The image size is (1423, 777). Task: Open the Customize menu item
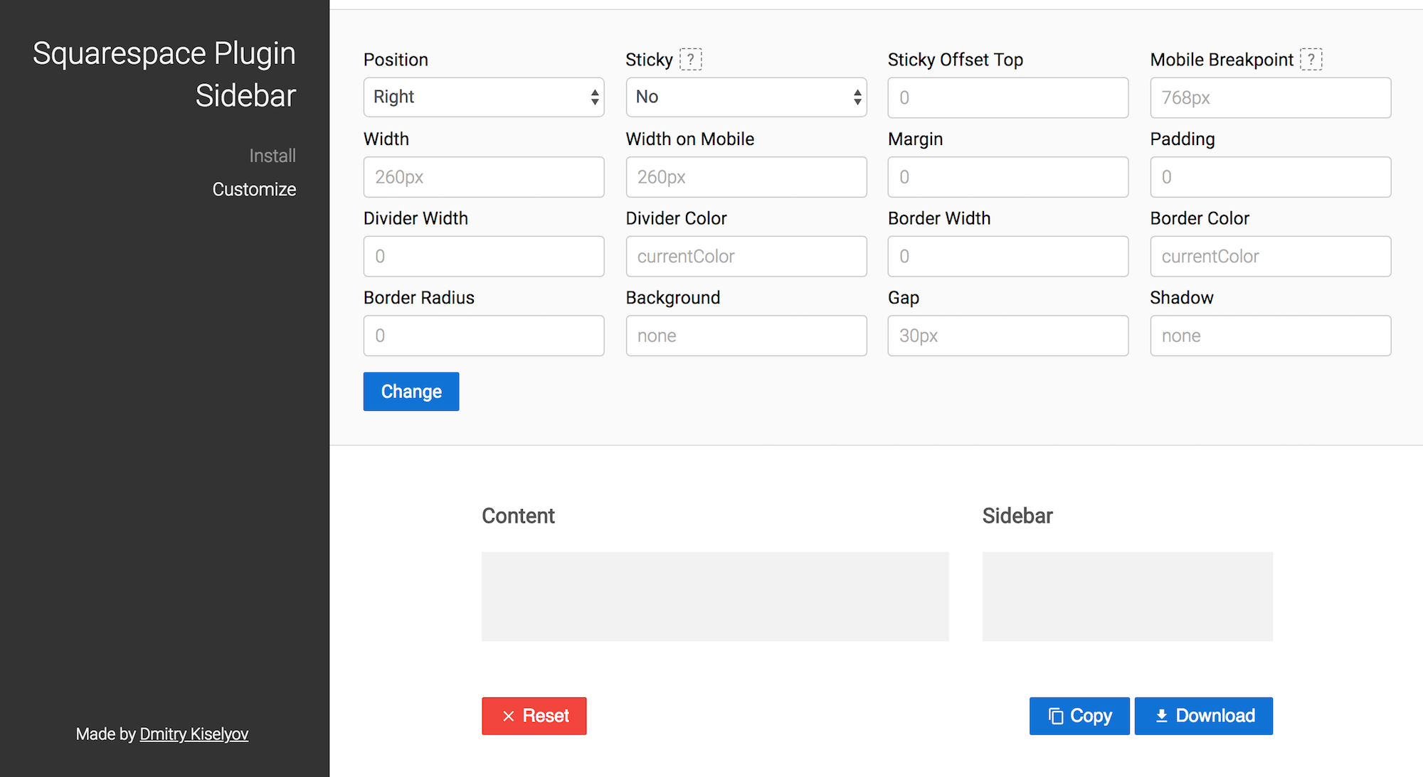coord(254,189)
